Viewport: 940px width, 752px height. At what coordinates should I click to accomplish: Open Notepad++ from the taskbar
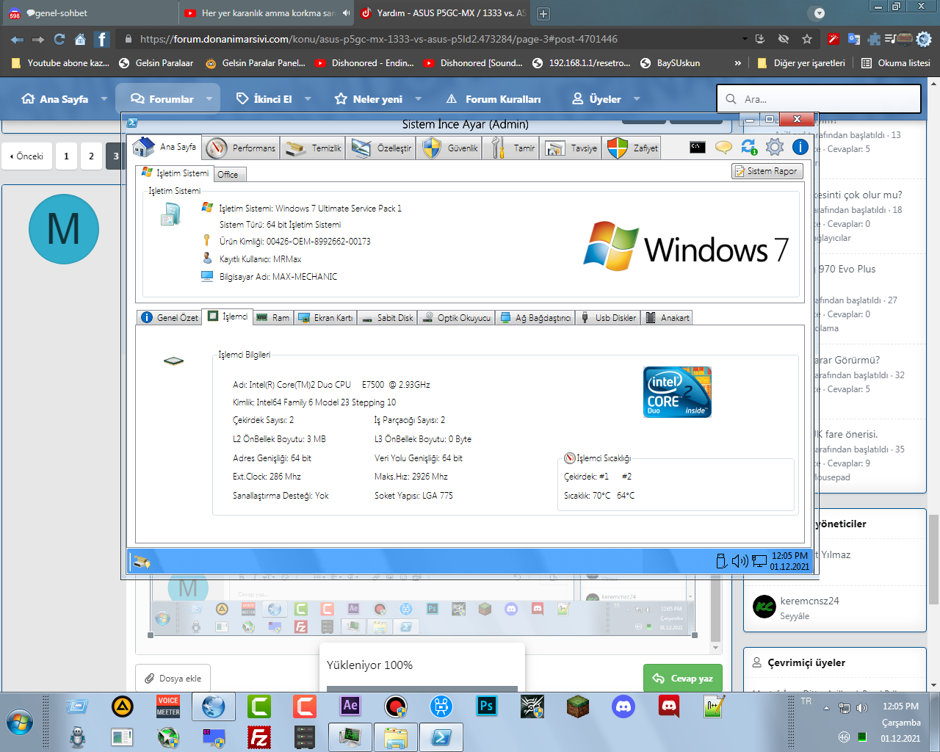714,706
